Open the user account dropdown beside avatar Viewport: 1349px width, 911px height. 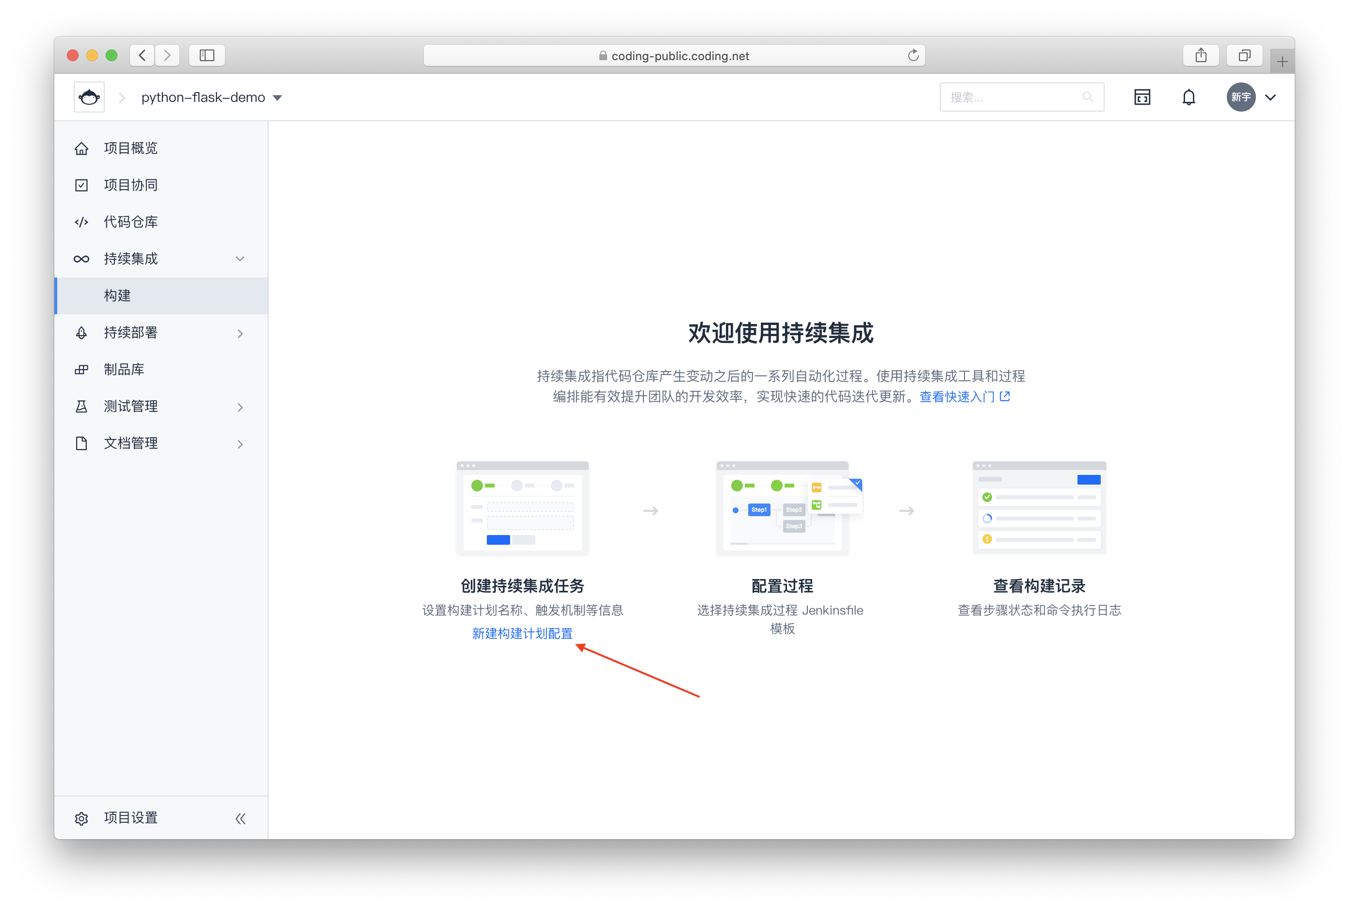tap(1270, 97)
